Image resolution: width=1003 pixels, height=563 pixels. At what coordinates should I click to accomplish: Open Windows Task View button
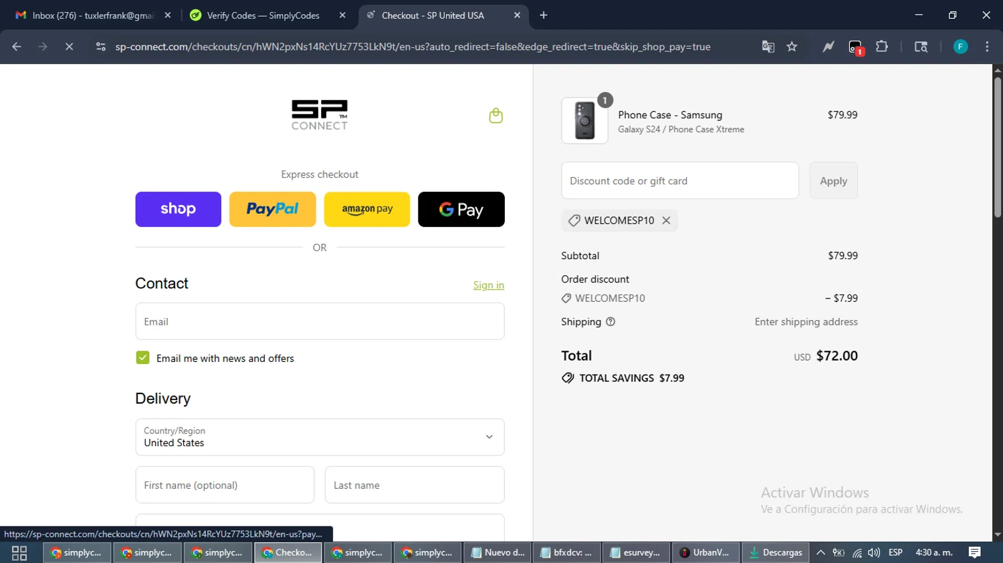19,553
